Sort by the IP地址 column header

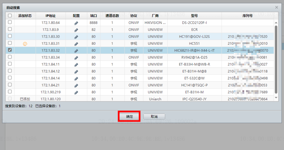[51, 16]
